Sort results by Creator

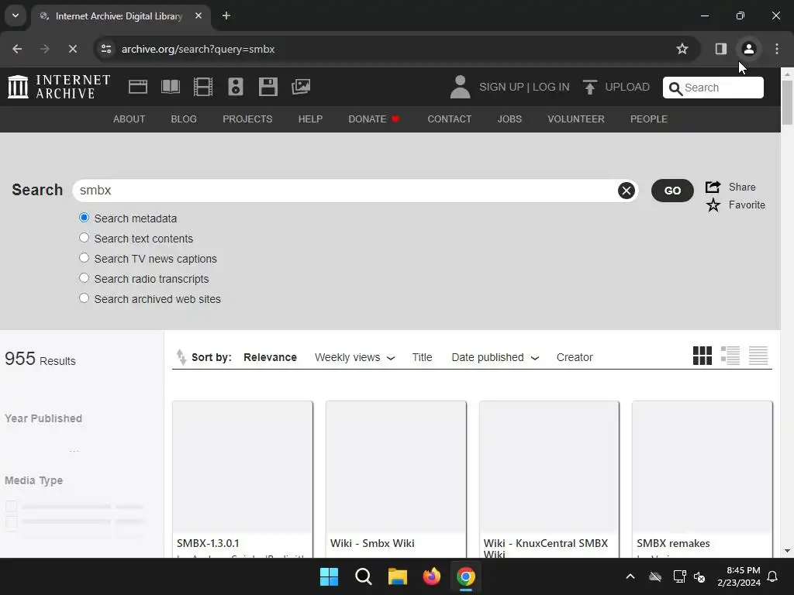(575, 357)
